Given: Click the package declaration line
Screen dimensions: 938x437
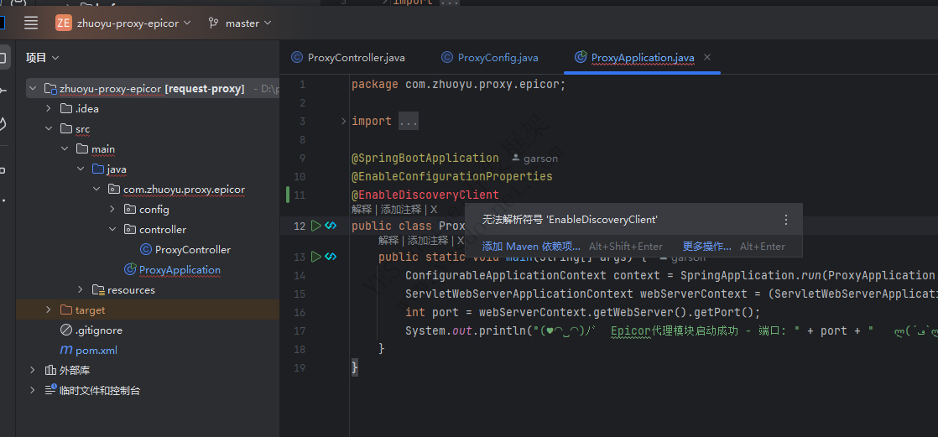Looking at the screenshot, I should pos(459,84).
